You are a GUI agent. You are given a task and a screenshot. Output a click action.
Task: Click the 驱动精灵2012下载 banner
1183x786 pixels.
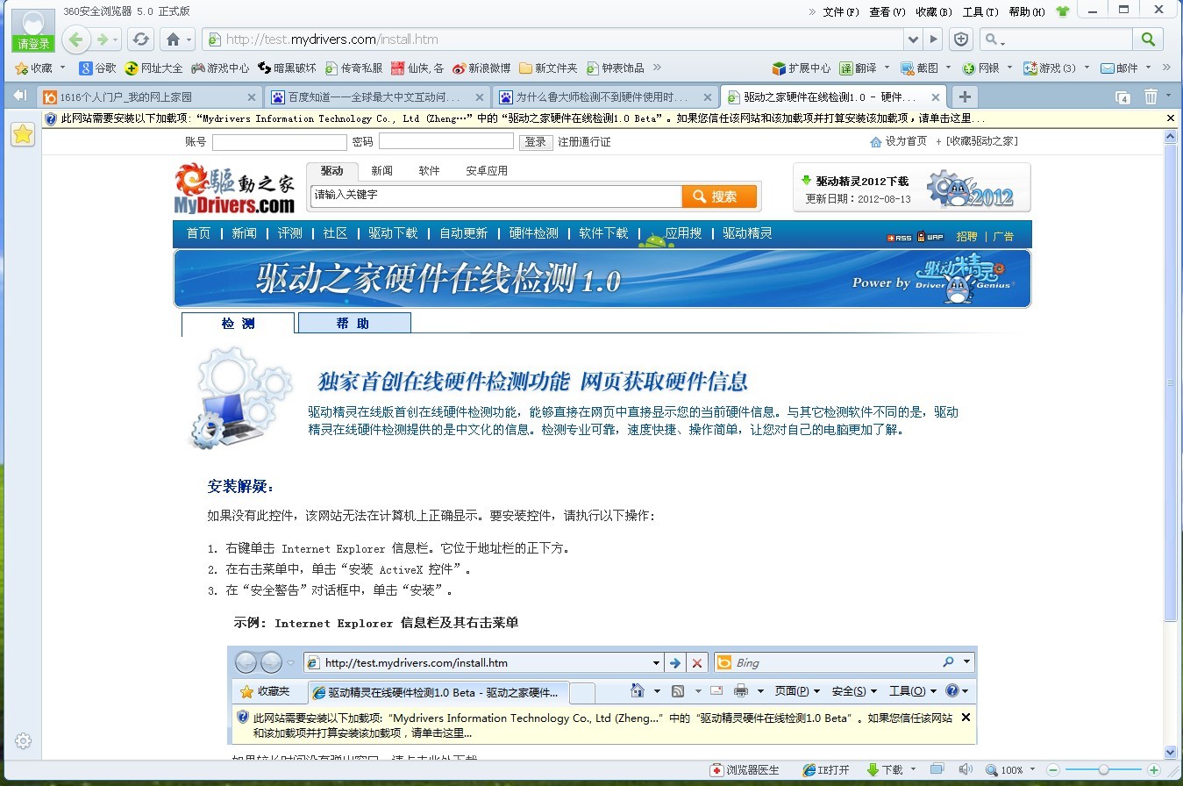click(912, 188)
